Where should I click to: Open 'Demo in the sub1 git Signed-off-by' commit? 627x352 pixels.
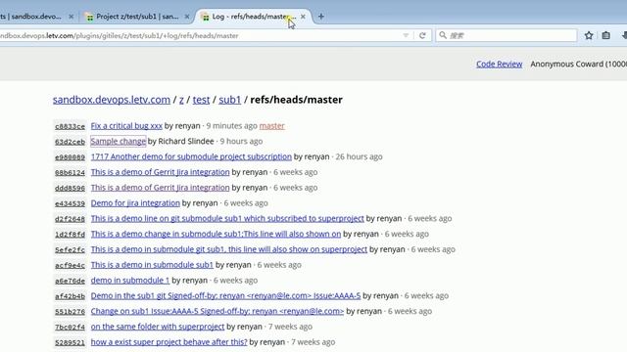(x=225, y=295)
